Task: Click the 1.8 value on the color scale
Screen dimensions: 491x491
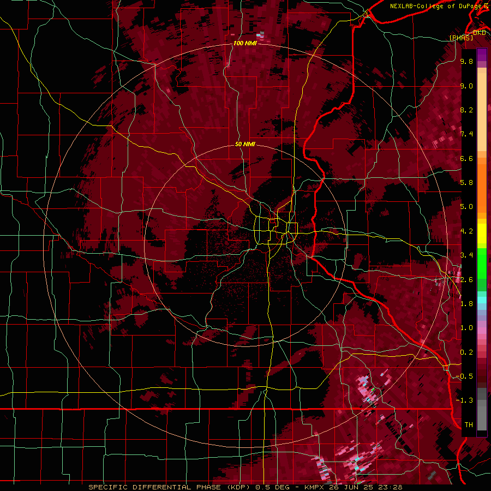Action: 466,304
